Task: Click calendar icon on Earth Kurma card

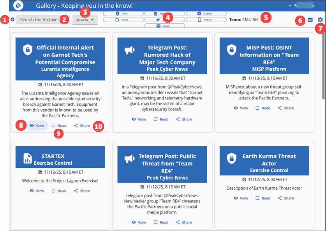Action: [244, 179]
